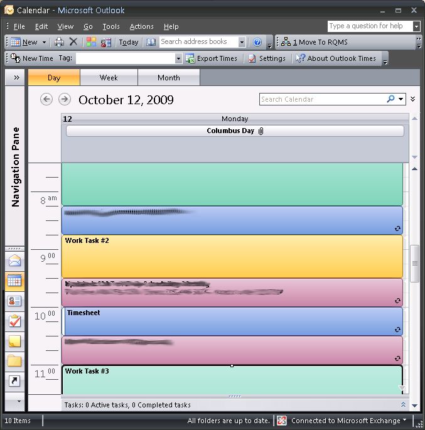425x430 pixels.
Task: Expand the Navigation Pane with chevron button
Action: tap(16, 78)
